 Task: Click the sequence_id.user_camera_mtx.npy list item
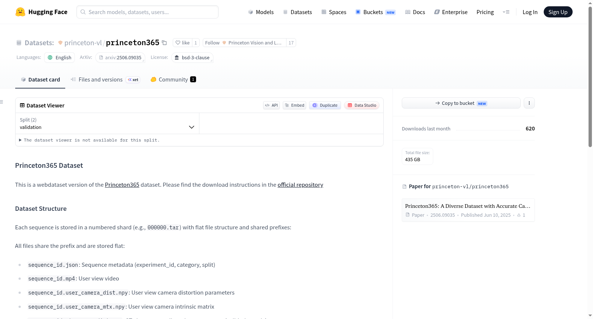[x=121, y=306]
